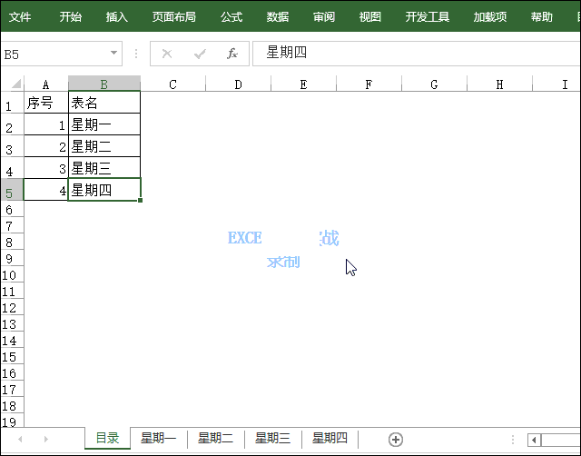581x456 pixels.
Task: Click cell A5 with value 4
Action: (46, 190)
